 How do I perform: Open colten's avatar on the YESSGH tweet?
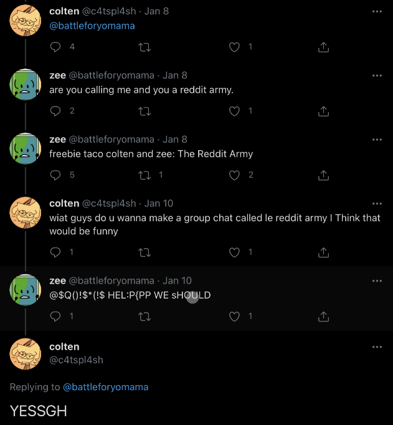click(26, 354)
